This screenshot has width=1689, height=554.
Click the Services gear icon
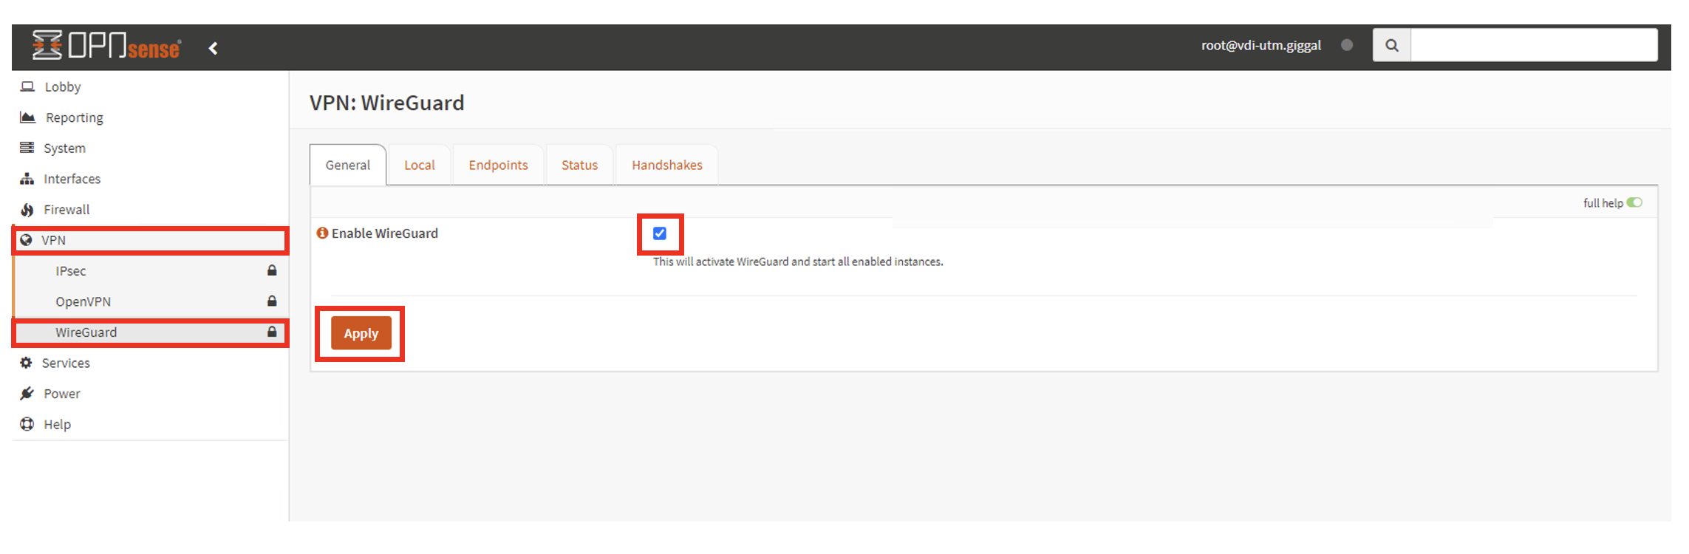[27, 363]
